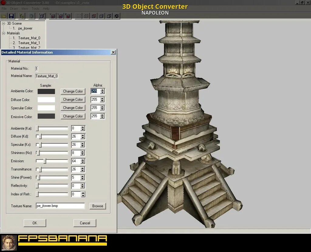Click the Shininess (Ns) slider handle

[39, 153]
